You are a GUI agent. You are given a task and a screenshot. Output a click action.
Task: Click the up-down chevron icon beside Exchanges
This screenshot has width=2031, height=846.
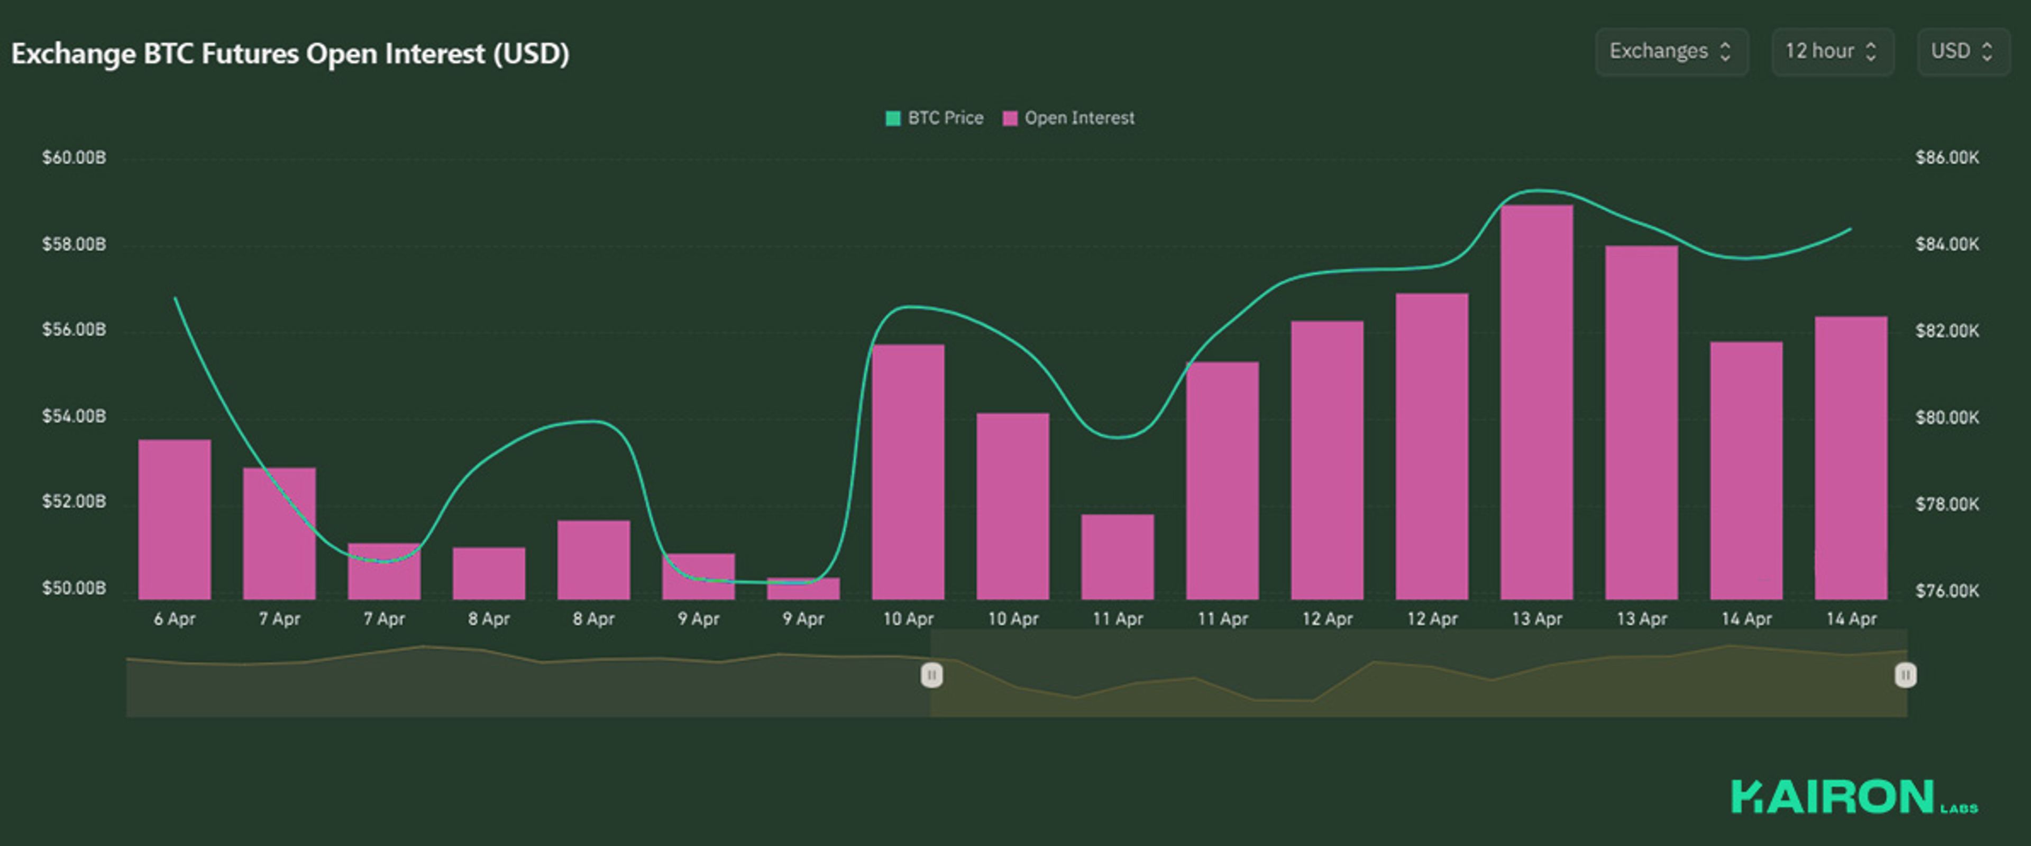1725,52
